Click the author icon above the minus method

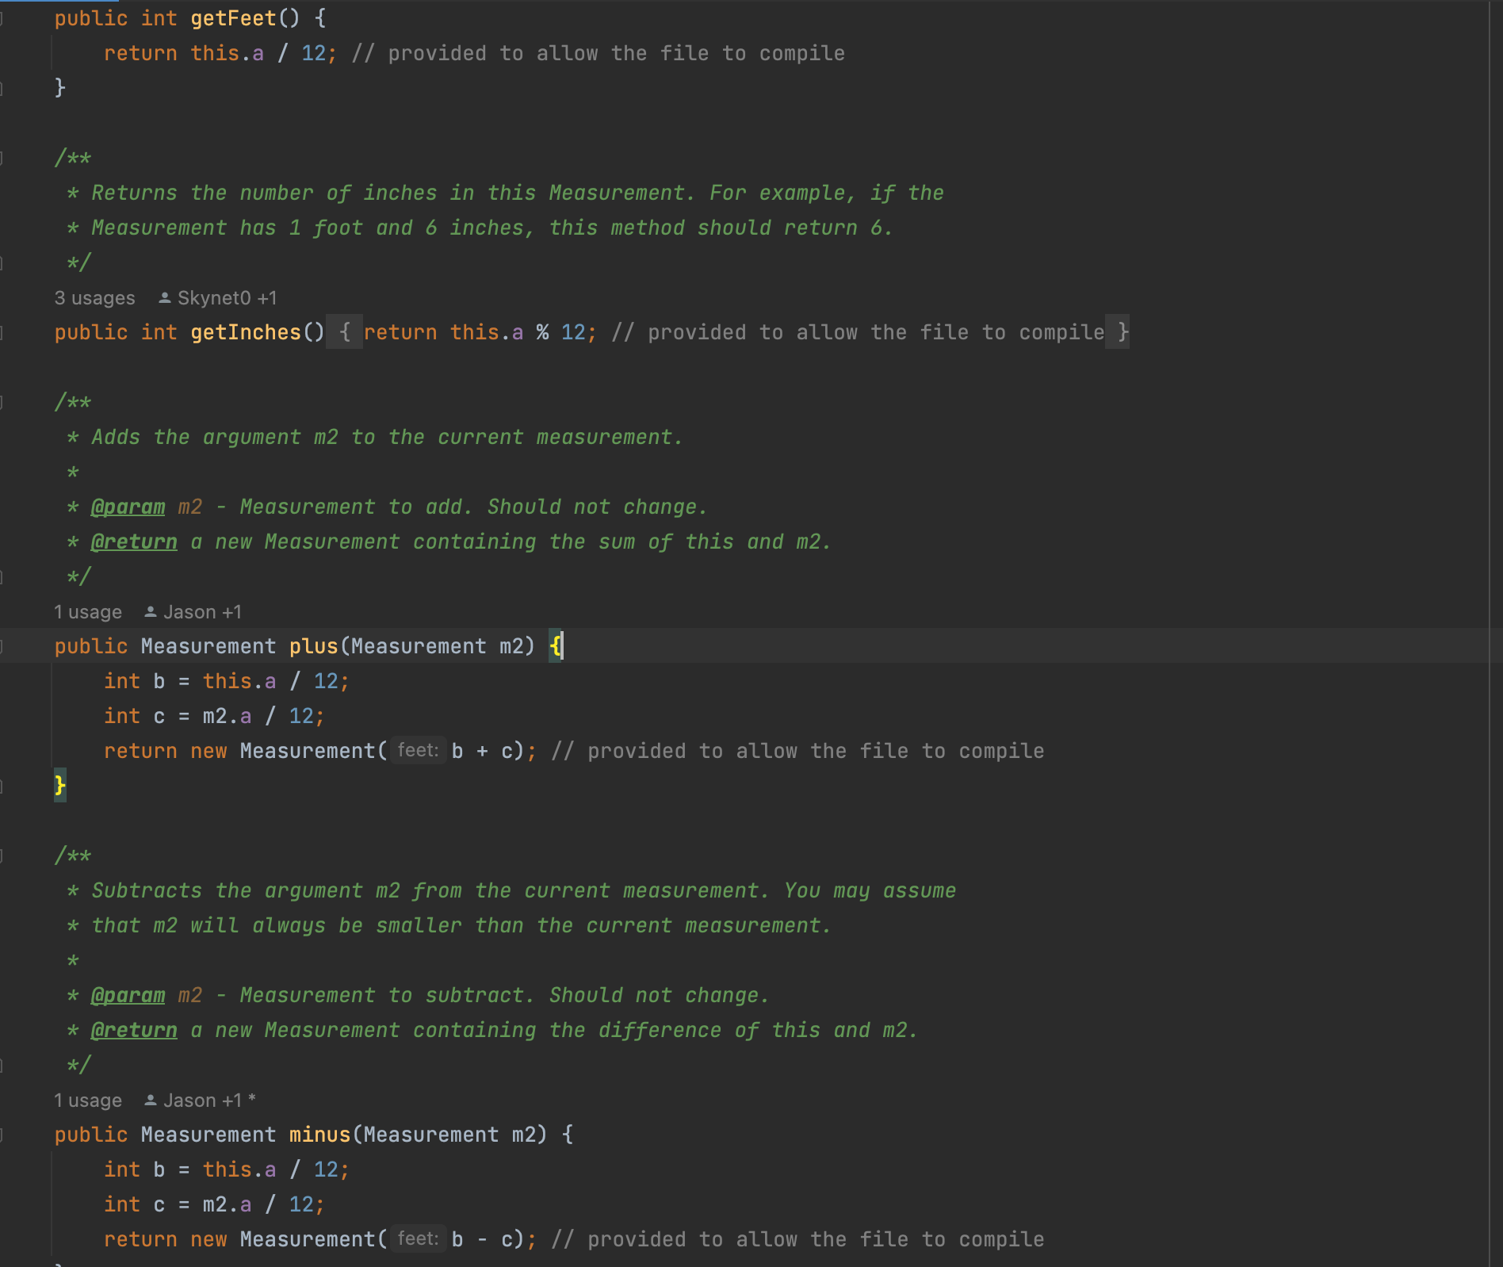pos(150,1100)
